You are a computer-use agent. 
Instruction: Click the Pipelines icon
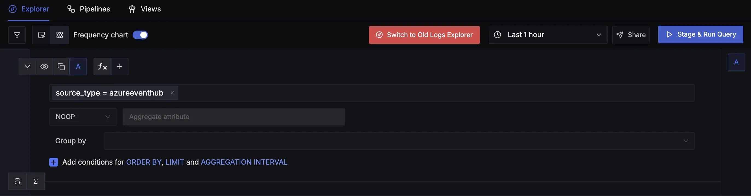(x=71, y=9)
